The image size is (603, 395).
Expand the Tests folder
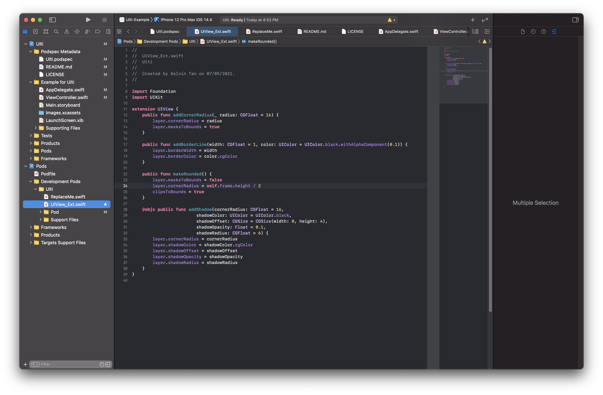coord(31,136)
